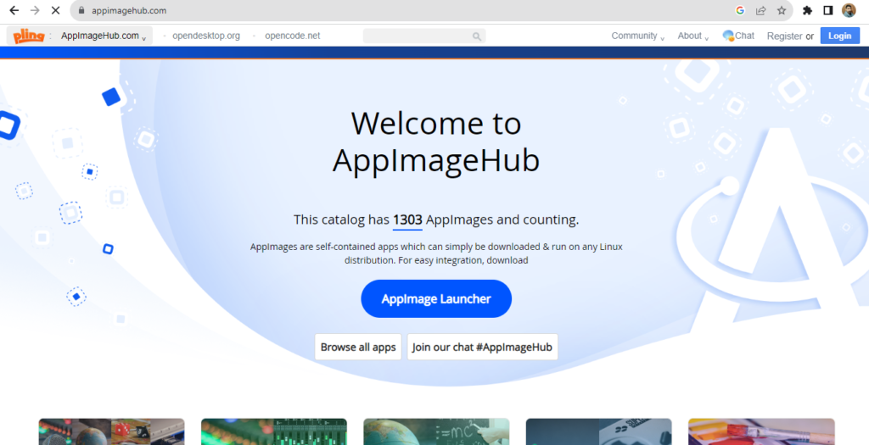
Task: Expand the Community menu
Action: pos(637,36)
